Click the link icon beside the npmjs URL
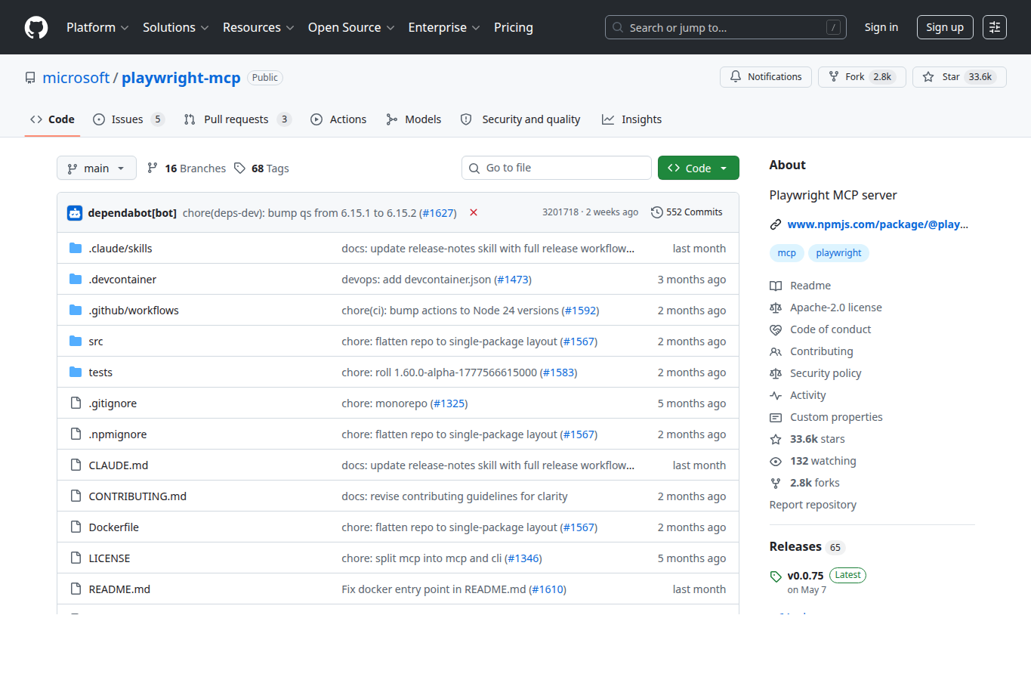 coord(776,224)
